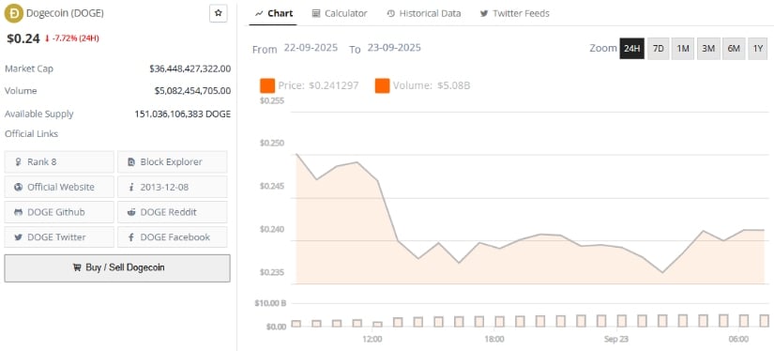Star Dogecoin as a favorite
Viewport: 774px width, 351px height.
(219, 13)
